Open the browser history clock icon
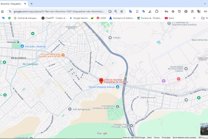 click(179, 12)
